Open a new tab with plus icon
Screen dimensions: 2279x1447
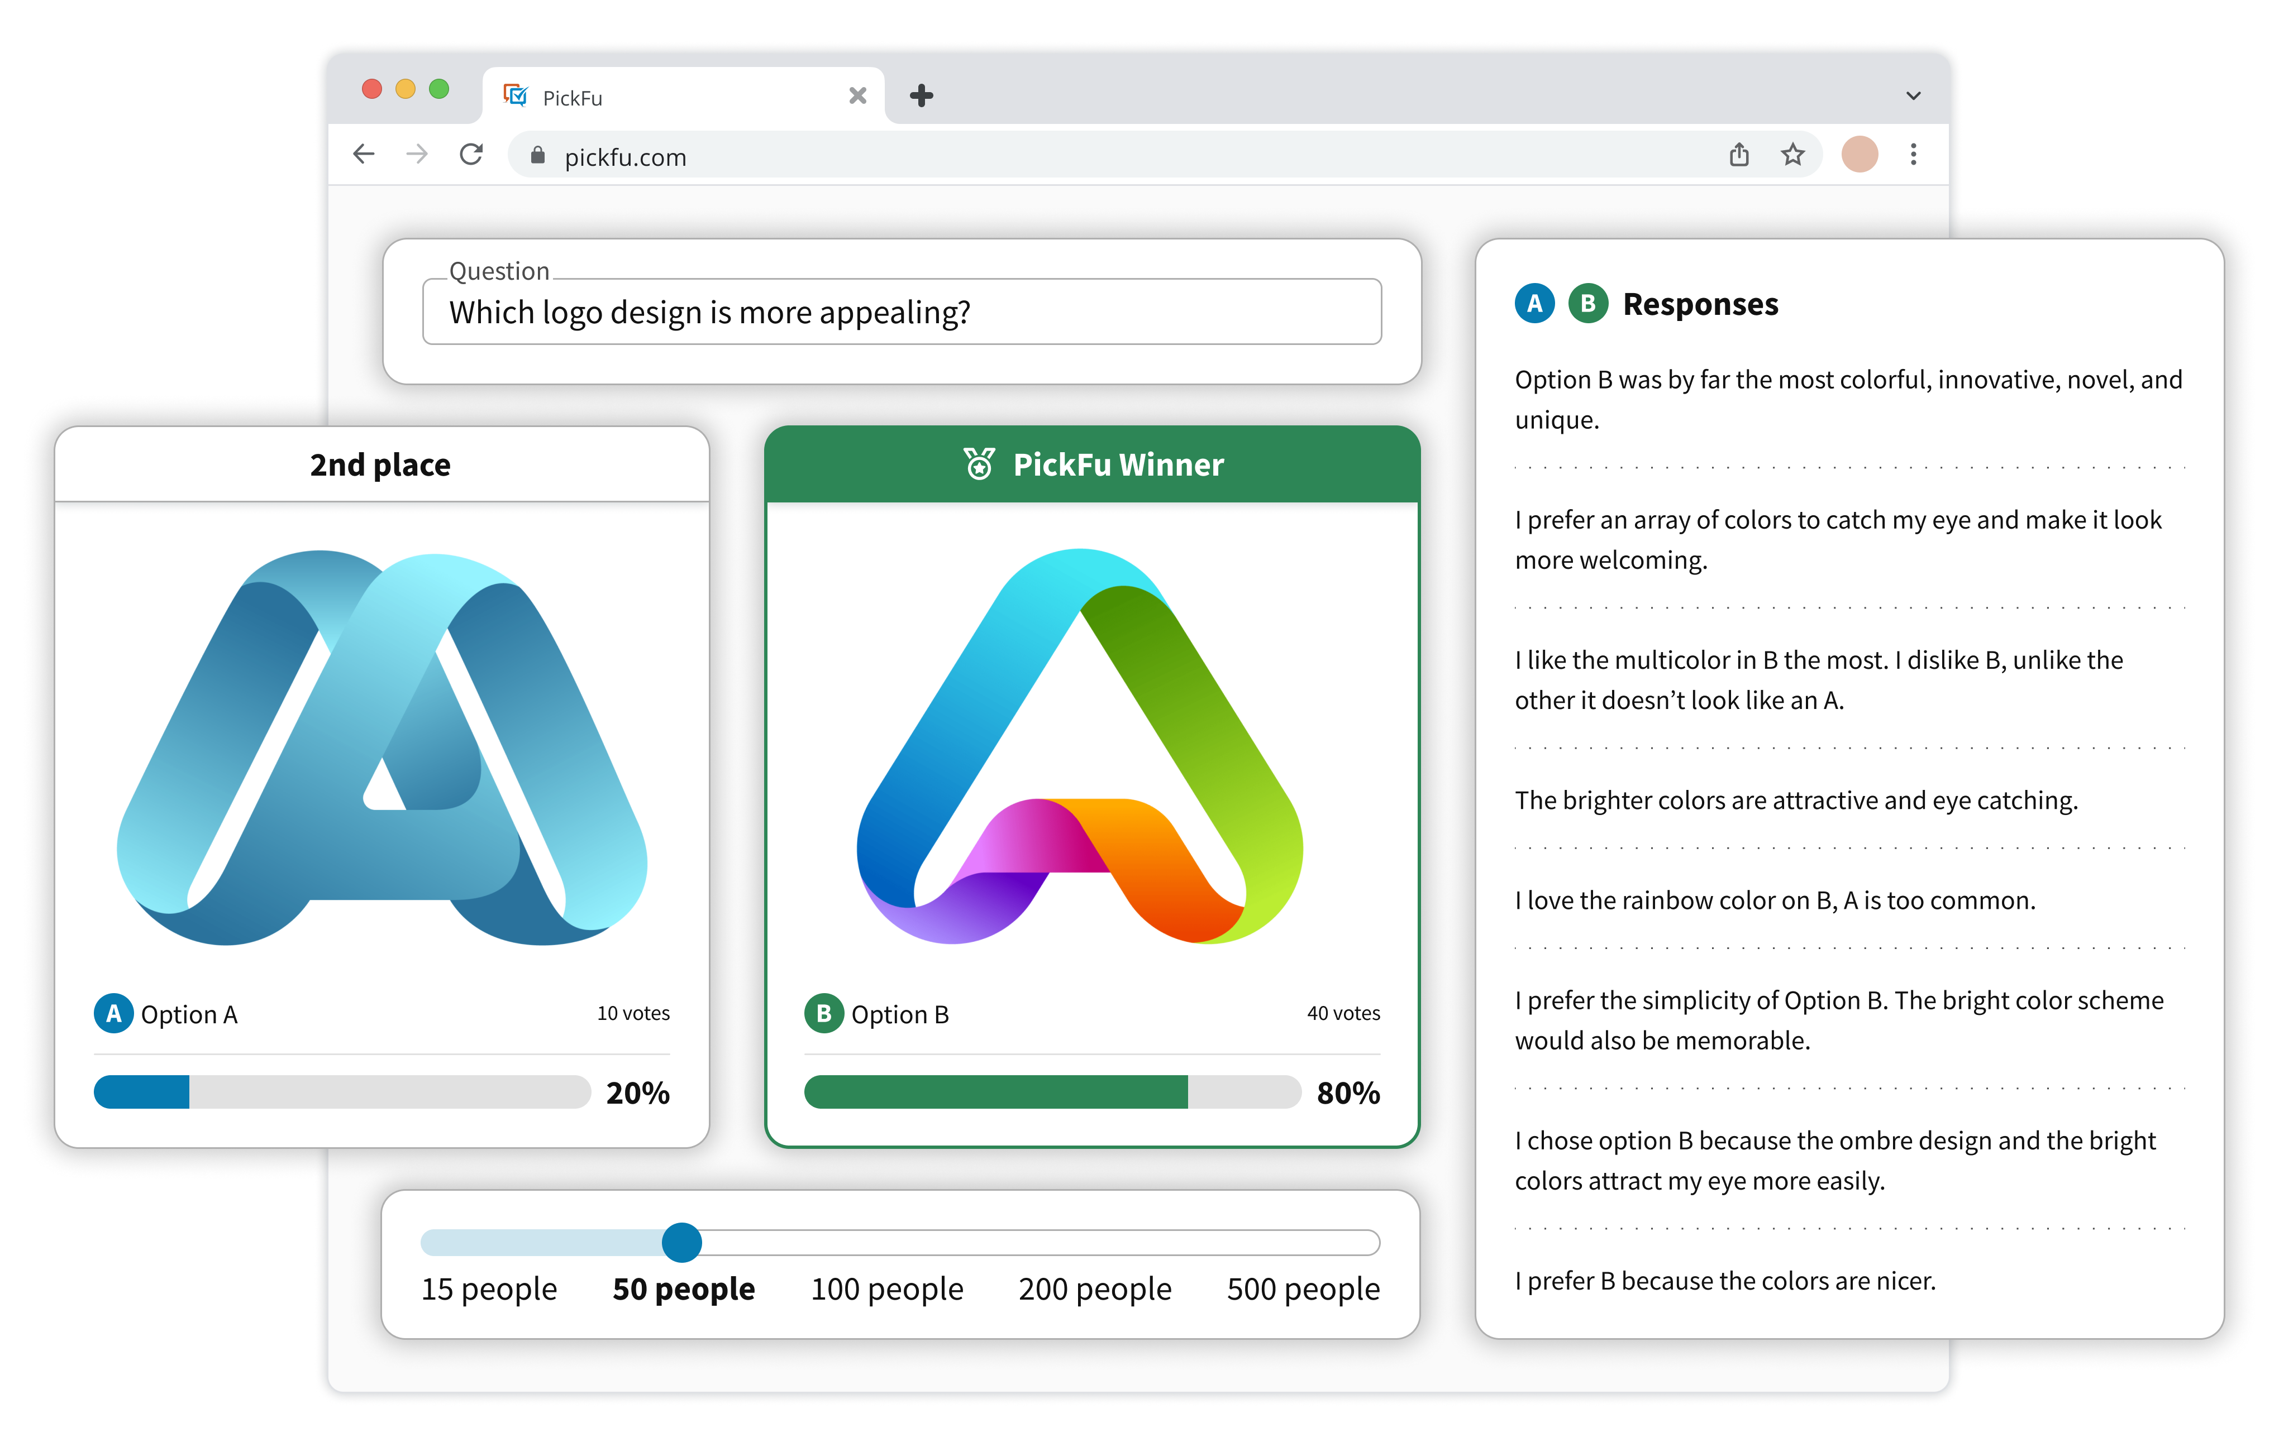coord(921,95)
